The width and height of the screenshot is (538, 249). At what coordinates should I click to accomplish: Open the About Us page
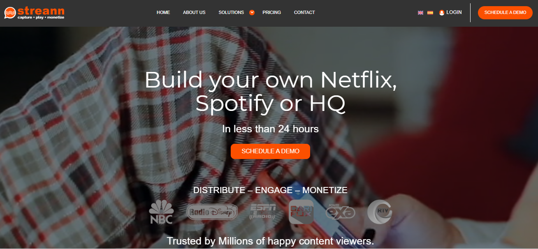pos(194,12)
